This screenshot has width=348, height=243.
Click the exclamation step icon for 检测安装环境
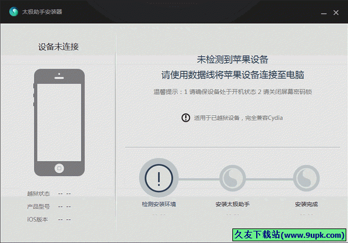pyautogui.click(x=159, y=177)
